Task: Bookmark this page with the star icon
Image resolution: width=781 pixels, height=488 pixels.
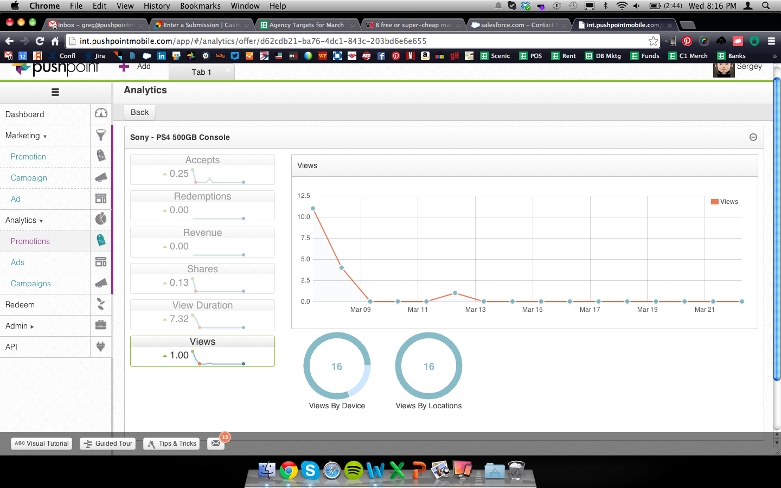Action: point(653,41)
